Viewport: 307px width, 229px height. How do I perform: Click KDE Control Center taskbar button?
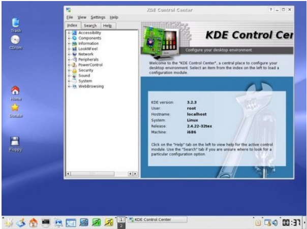[158, 220]
